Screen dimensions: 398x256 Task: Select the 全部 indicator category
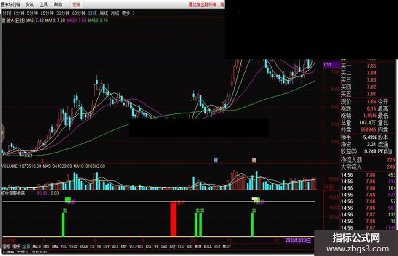(x=26, y=246)
